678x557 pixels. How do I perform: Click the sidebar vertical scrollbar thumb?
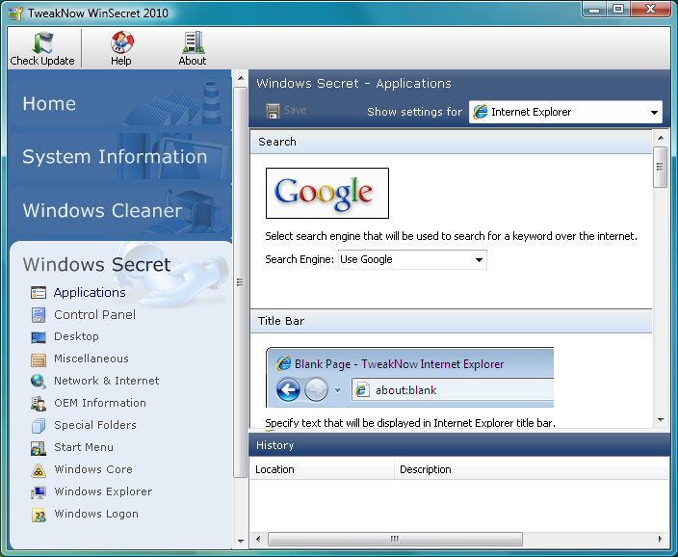pyautogui.click(x=240, y=282)
